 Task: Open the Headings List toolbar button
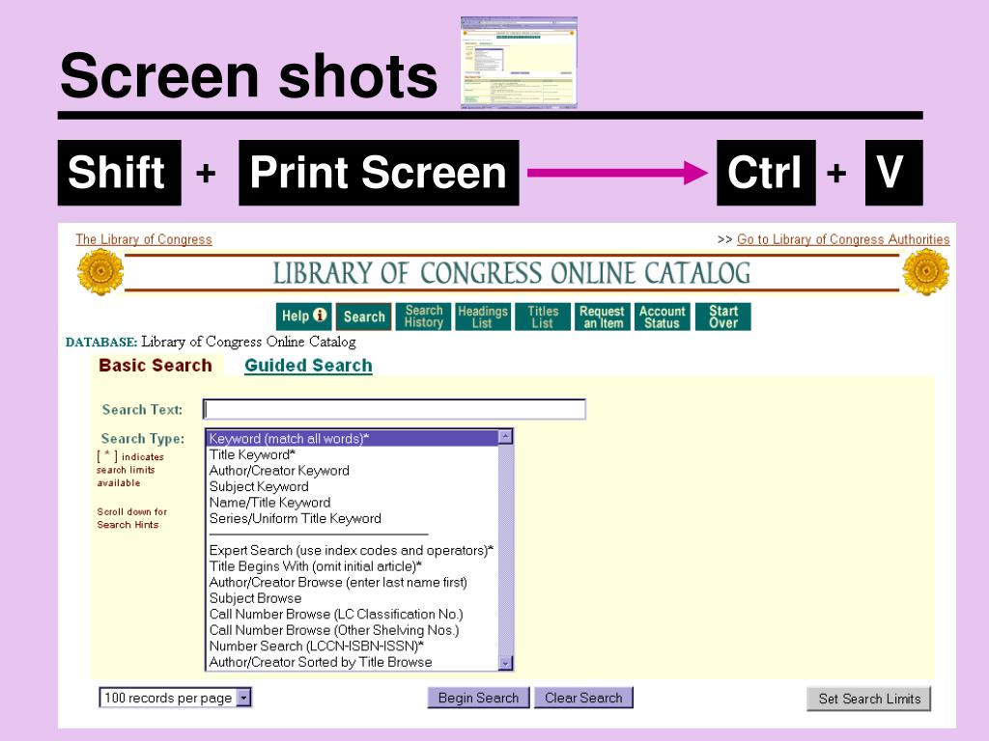pyautogui.click(x=482, y=316)
